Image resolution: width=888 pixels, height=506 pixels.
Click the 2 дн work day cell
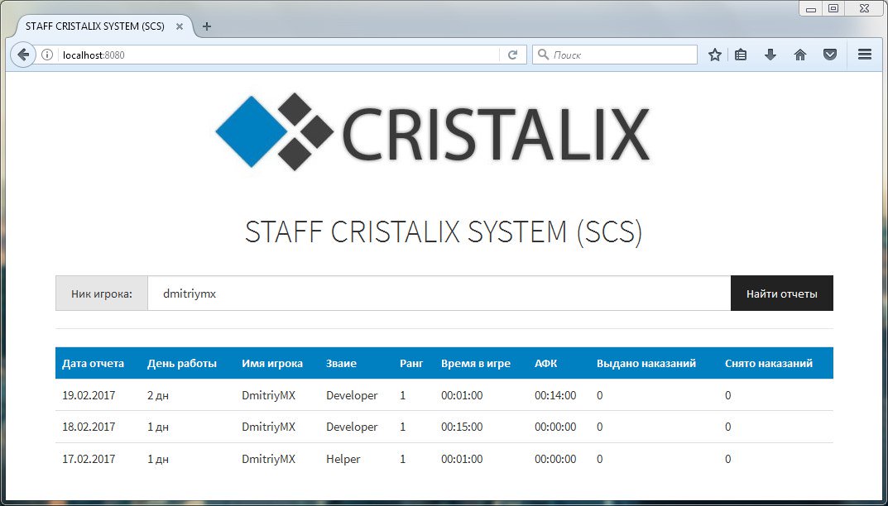coord(157,395)
